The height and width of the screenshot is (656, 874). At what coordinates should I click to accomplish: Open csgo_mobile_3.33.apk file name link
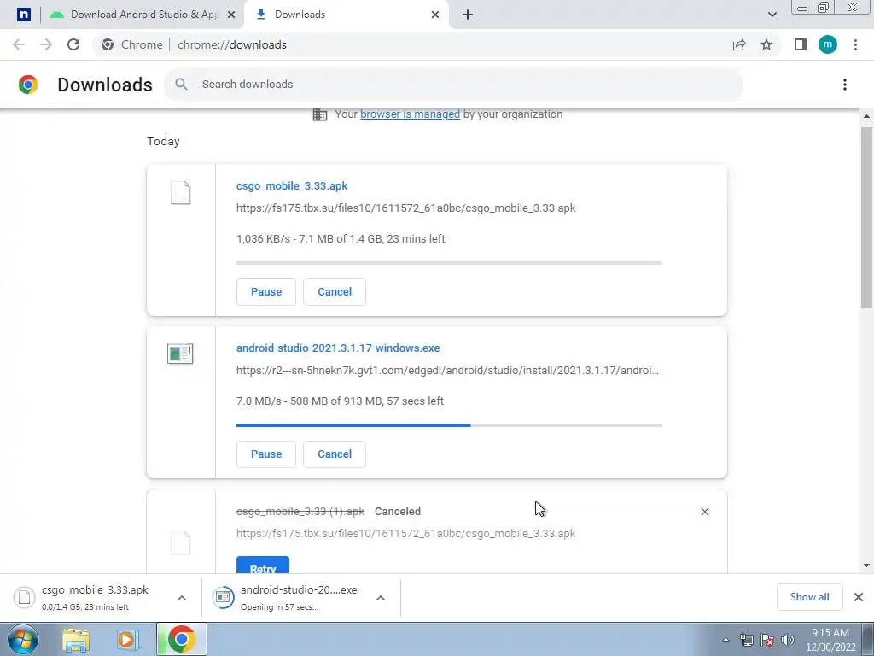click(292, 185)
